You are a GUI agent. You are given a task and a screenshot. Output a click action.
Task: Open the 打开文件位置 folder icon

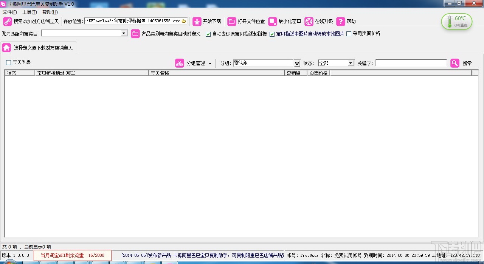click(232, 21)
